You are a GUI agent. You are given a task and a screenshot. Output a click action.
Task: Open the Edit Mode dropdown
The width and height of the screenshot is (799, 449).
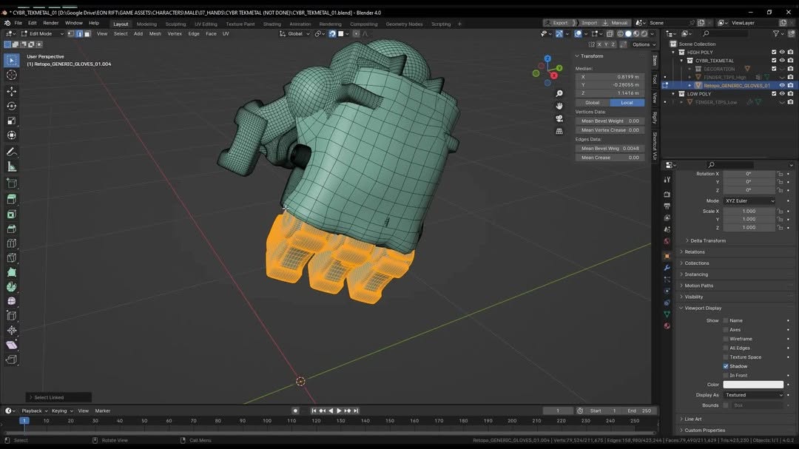pos(42,33)
